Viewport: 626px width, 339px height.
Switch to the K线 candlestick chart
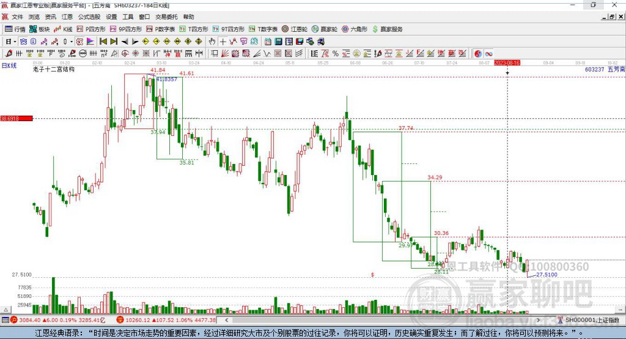pos(63,29)
